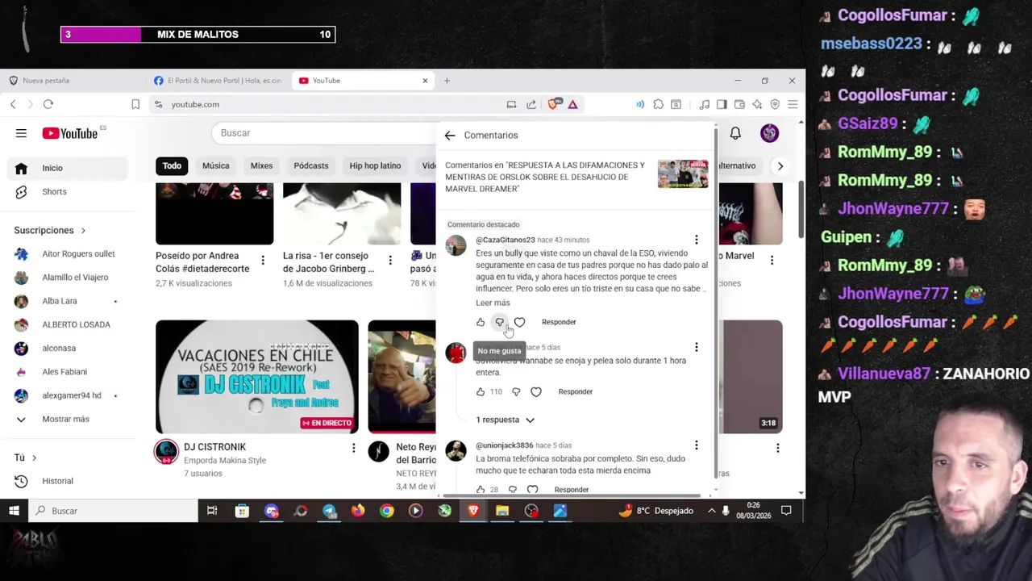
Task: Dislike the comment with 110 likes
Action: [x=516, y=392]
